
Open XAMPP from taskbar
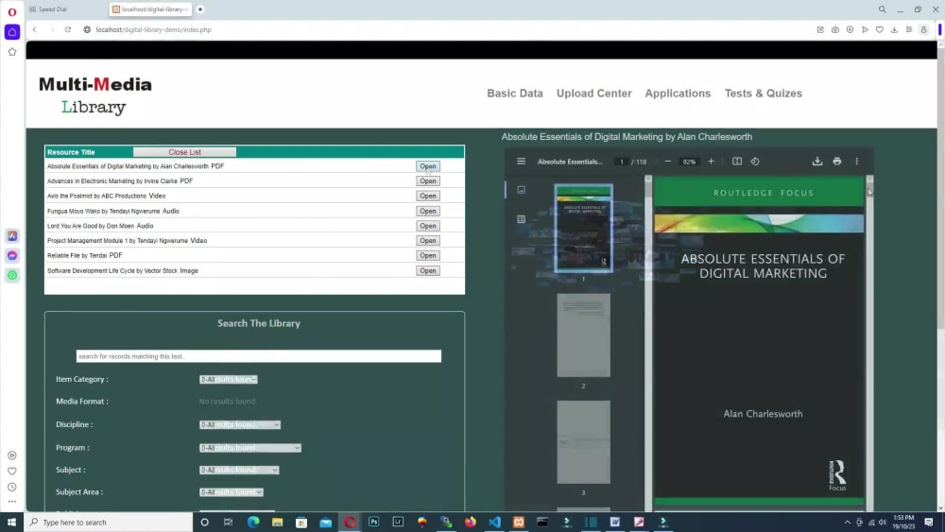pos(518,523)
